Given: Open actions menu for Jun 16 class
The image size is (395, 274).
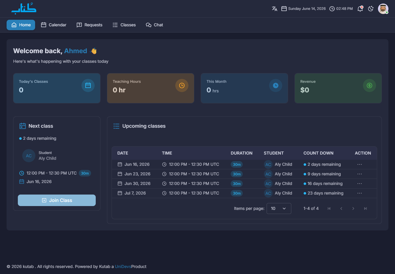Looking at the screenshot, I should [360, 164].
